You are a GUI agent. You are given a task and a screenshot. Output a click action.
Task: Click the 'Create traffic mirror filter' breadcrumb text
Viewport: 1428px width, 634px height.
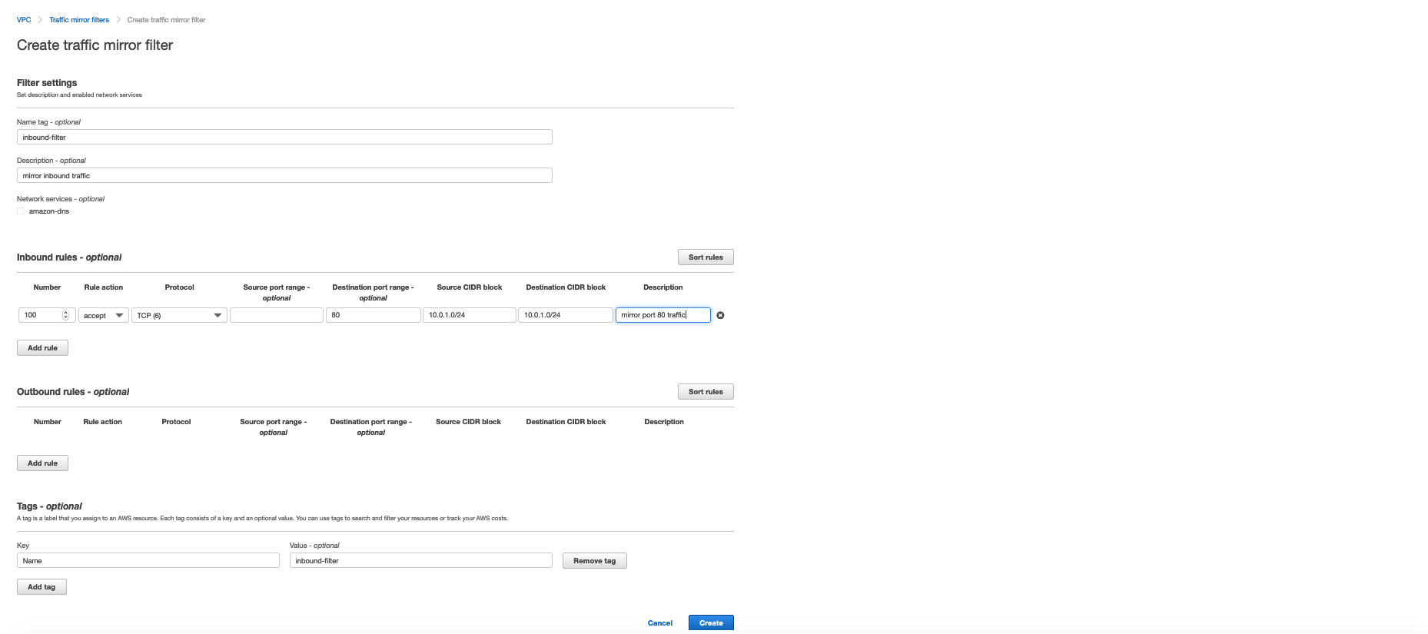tap(166, 20)
